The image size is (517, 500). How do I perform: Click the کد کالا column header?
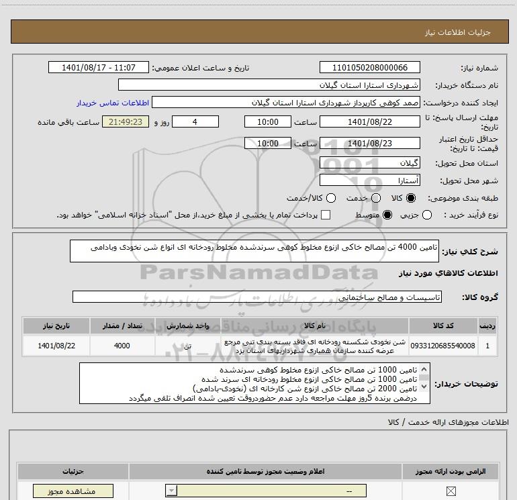(x=443, y=326)
